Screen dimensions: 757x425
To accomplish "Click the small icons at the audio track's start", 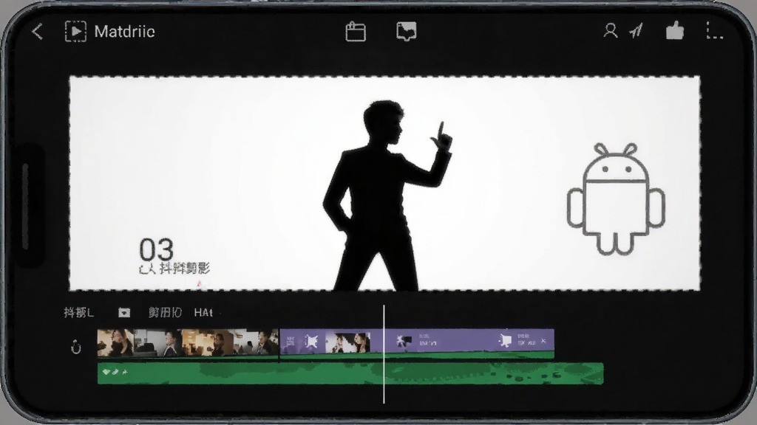I will pyautogui.click(x=115, y=372).
